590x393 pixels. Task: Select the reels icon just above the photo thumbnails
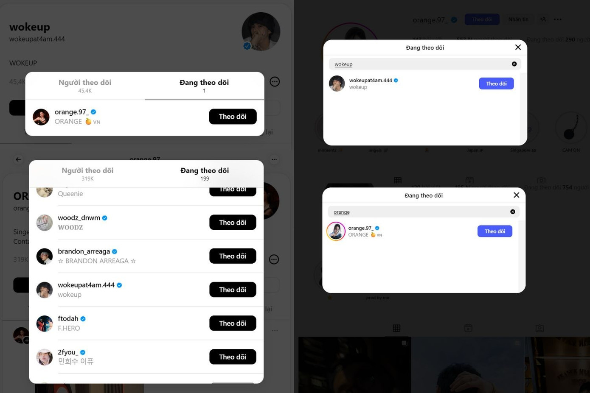468,328
